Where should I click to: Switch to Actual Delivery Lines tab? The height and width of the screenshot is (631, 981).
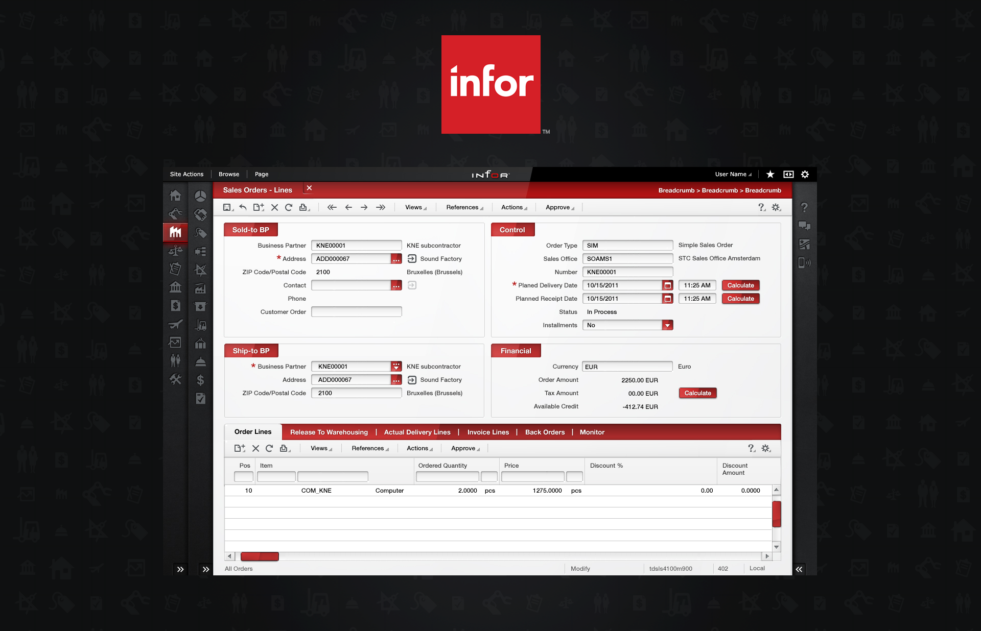click(417, 432)
